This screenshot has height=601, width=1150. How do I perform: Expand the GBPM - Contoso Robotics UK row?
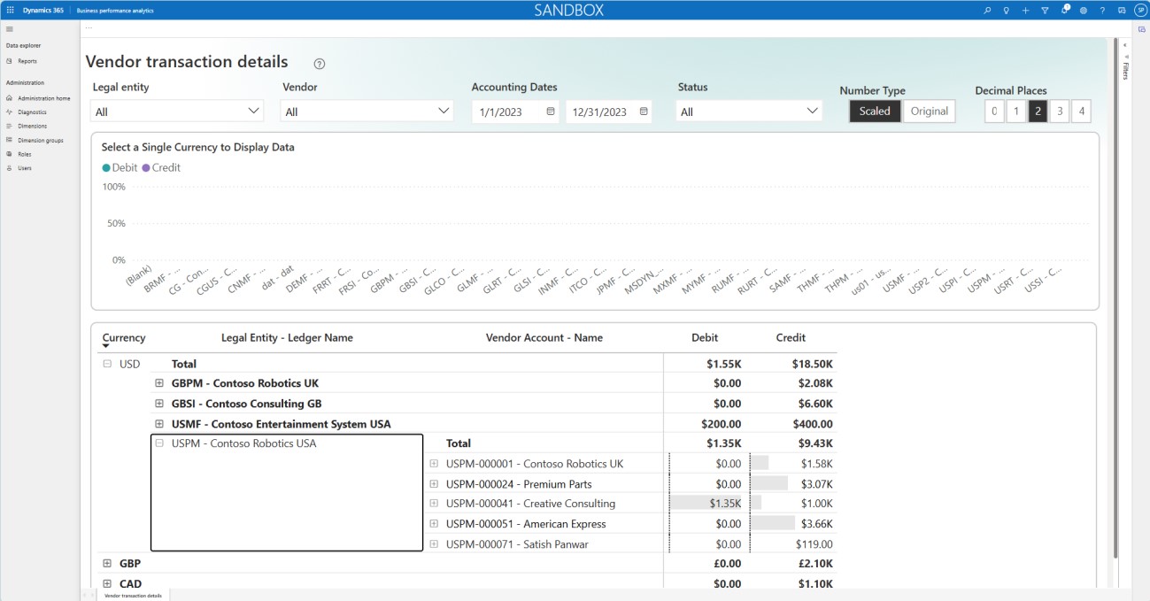[x=159, y=383]
